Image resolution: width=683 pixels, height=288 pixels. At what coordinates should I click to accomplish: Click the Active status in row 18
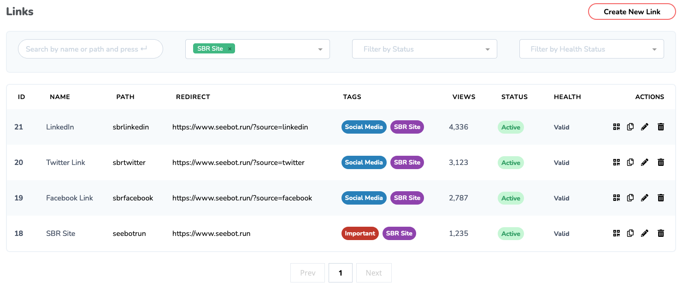[x=511, y=234]
